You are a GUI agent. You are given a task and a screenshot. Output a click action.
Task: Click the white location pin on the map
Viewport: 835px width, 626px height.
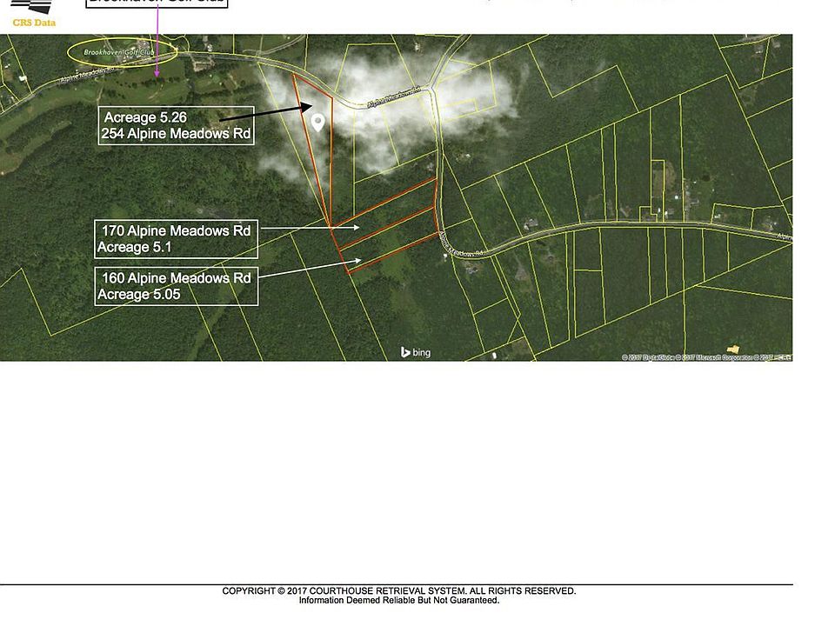point(318,123)
